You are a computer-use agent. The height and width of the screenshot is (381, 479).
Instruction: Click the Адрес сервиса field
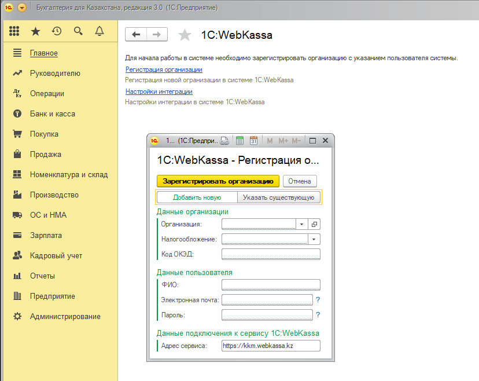coord(271,346)
